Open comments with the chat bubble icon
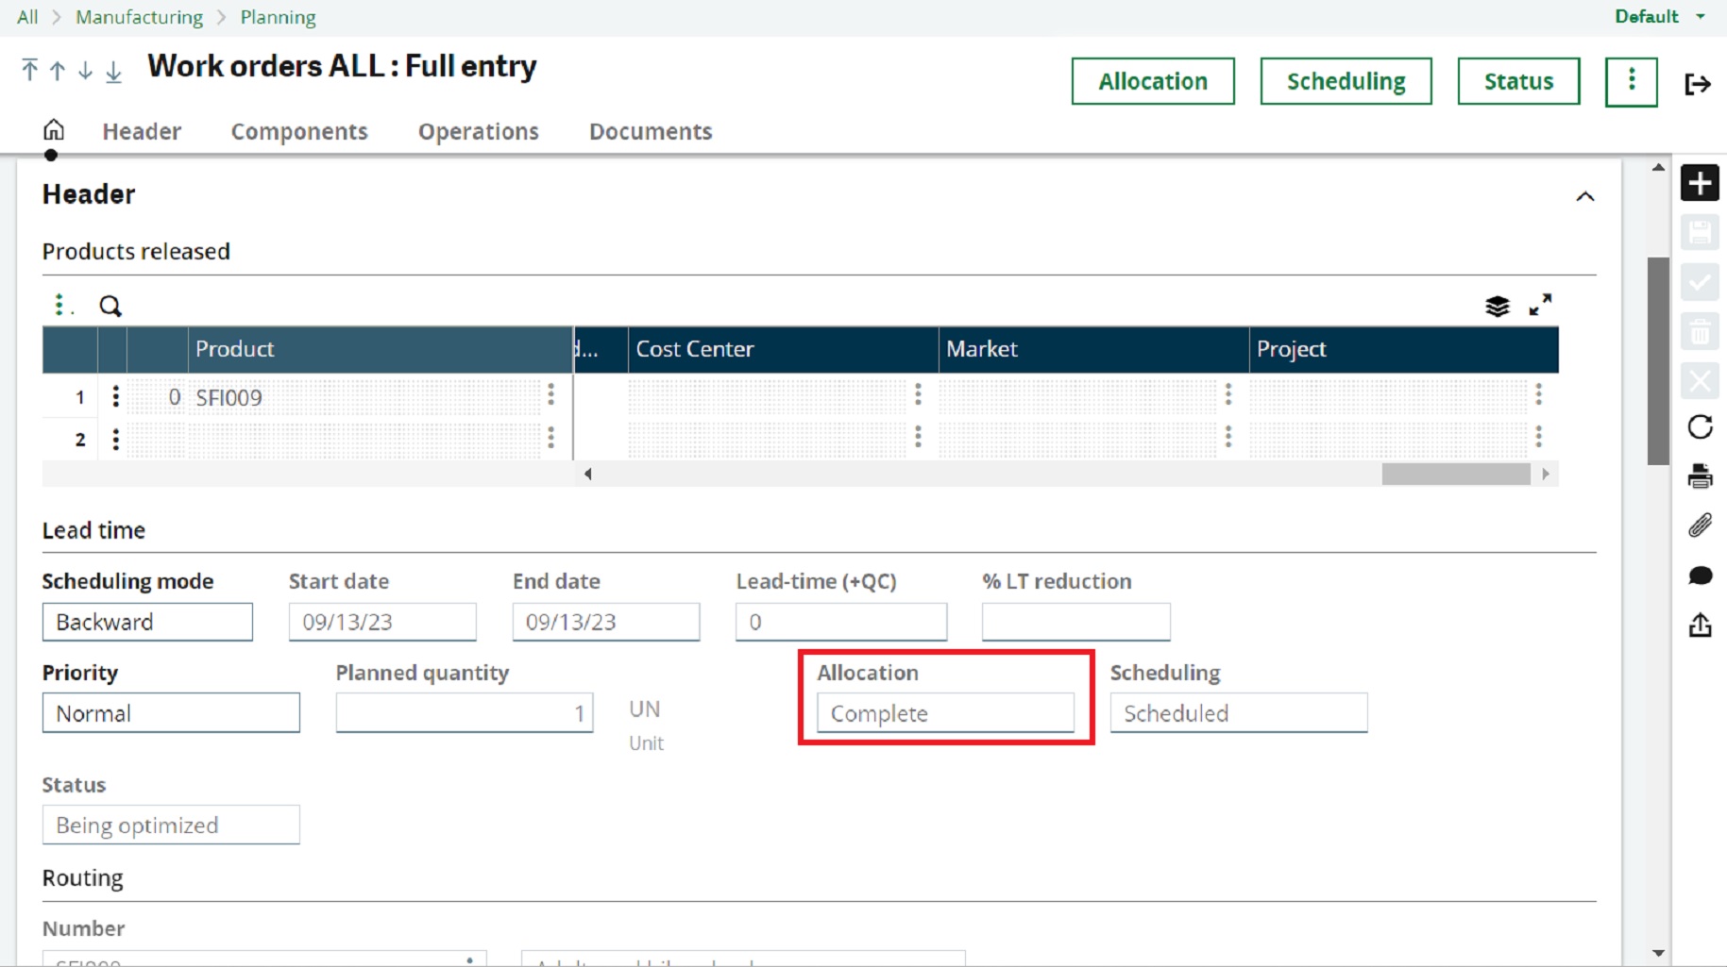Screen dimensions: 1727x967 click(1702, 576)
